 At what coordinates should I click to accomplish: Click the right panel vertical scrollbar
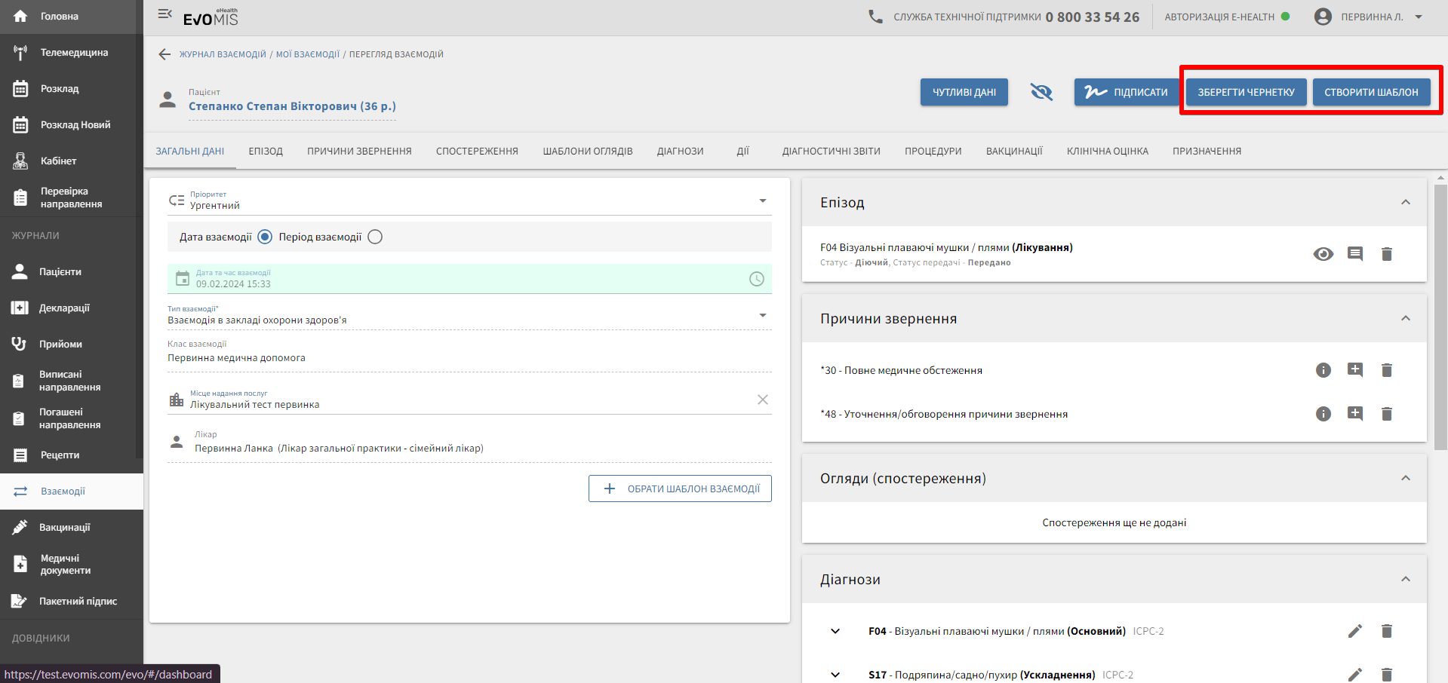[1440, 317]
